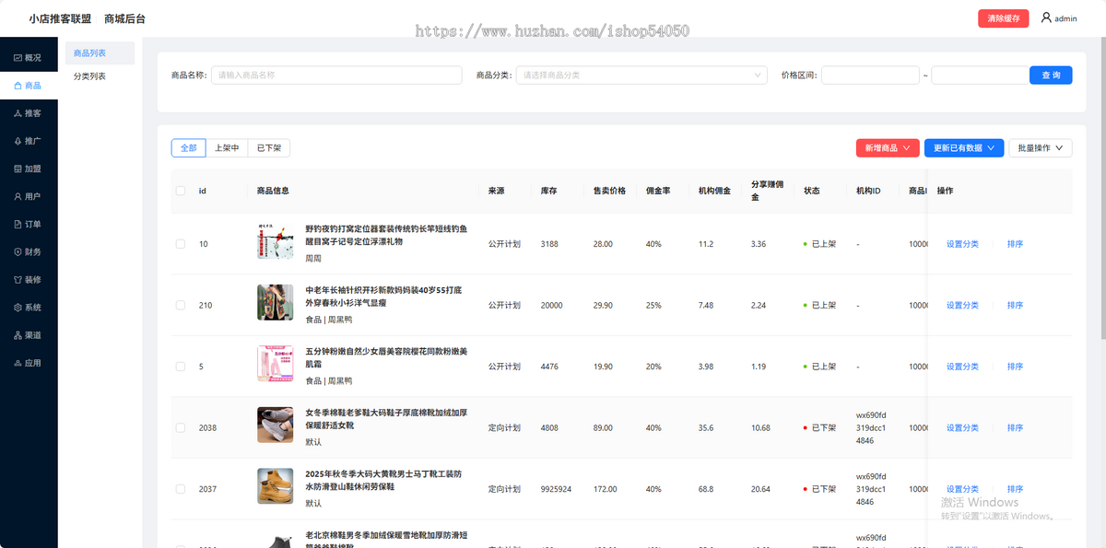Open the 推客 section in the sidebar
This screenshot has height=548, width=1106.
pos(29,112)
